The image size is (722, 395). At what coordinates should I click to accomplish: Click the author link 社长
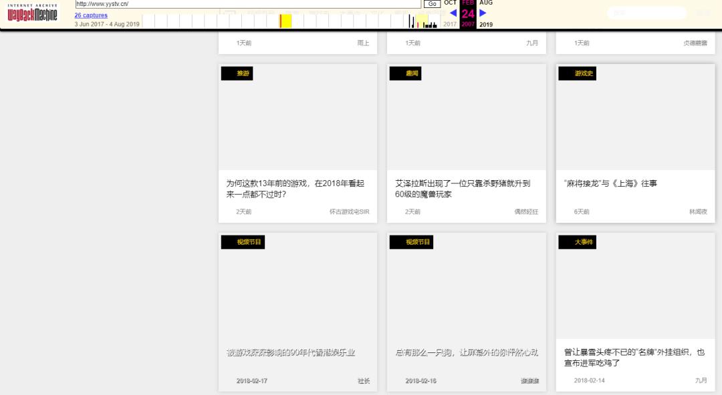[x=365, y=380]
